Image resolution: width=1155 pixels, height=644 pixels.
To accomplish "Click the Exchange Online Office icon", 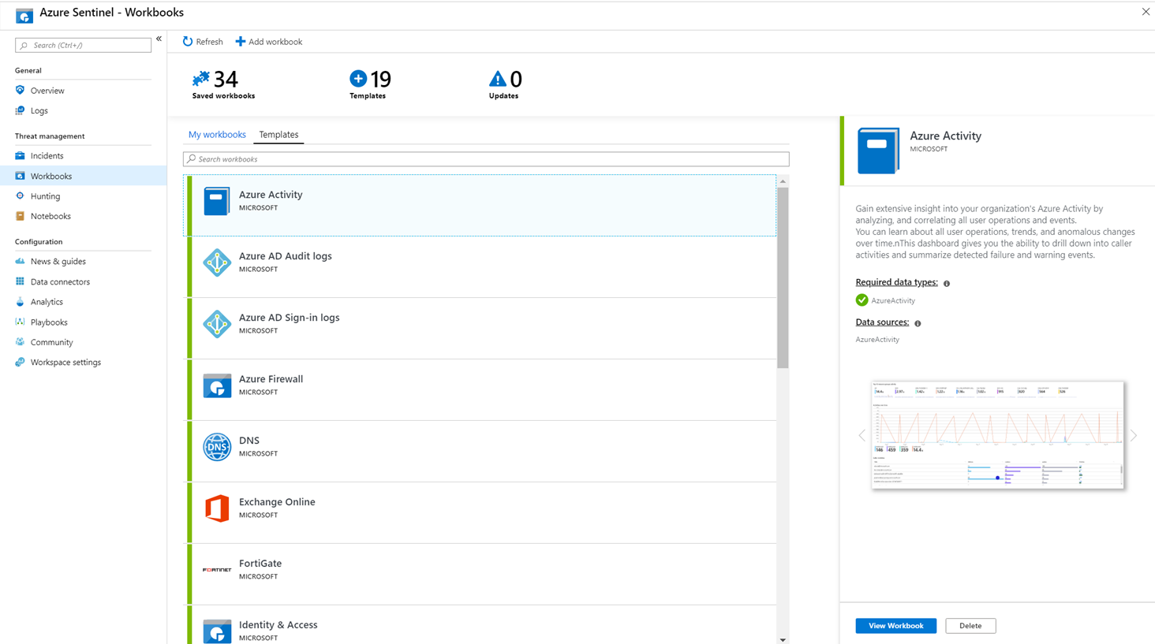I will (217, 508).
